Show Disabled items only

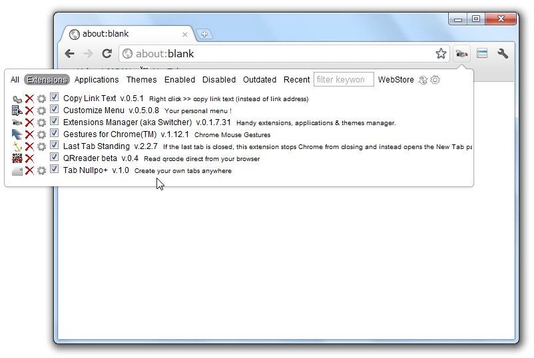(219, 80)
